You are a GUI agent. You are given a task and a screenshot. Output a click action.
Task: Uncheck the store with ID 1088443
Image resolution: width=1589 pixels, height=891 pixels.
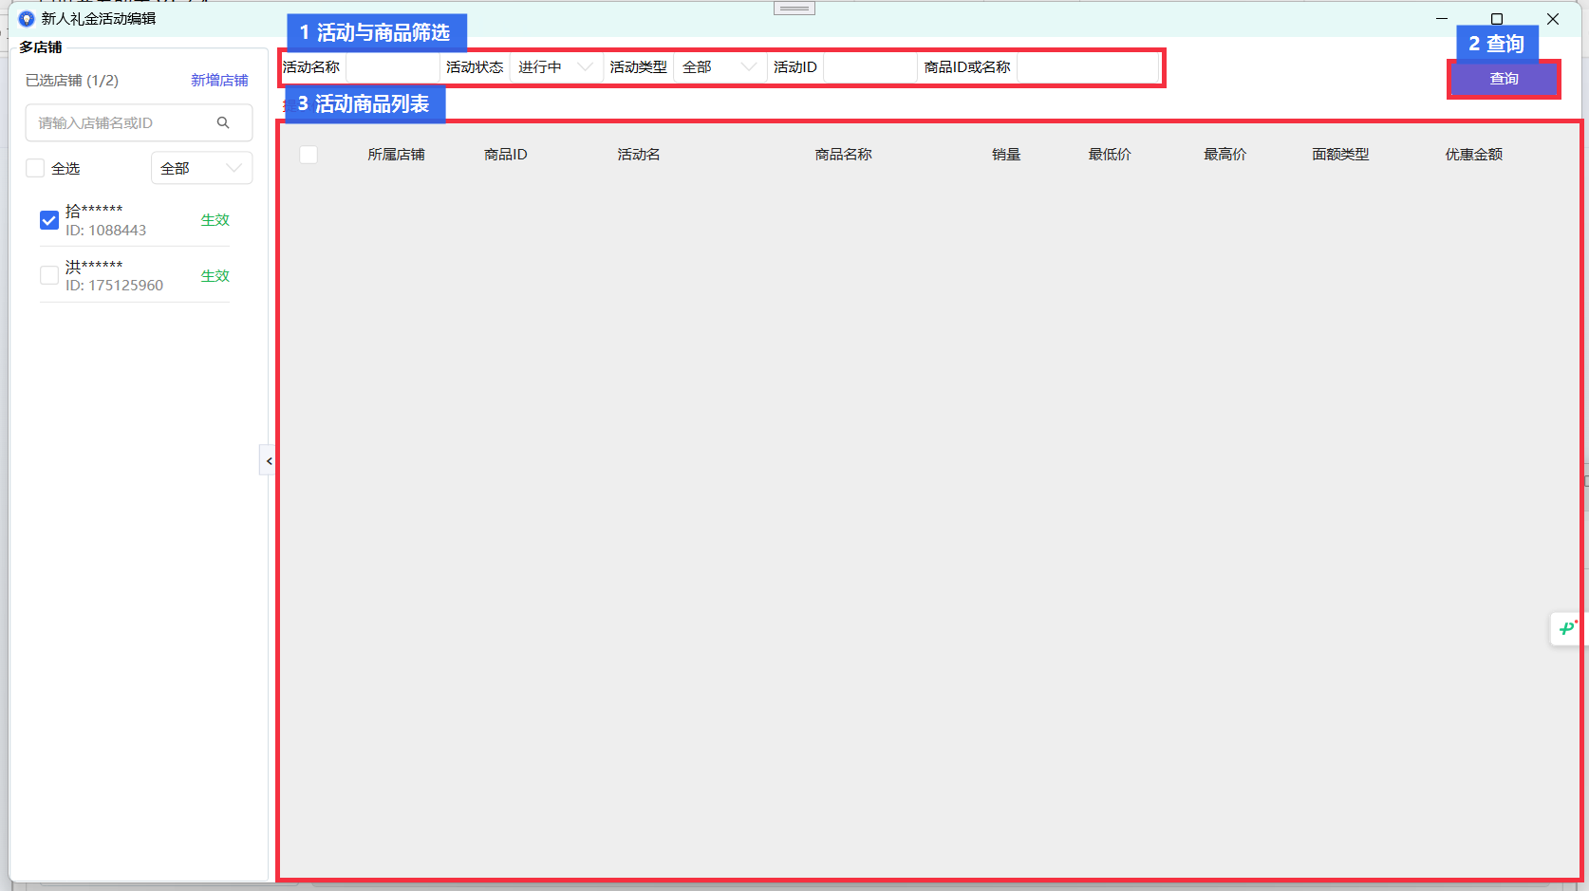pyautogui.click(x=49, y=220)
